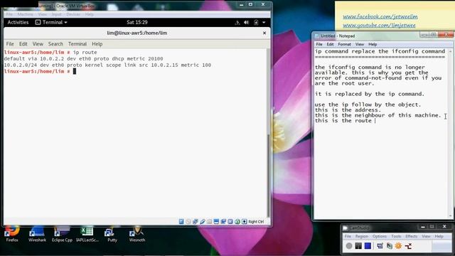Click the optical disc indicator in VirtualBox status bar

click(x=188, y=221)
